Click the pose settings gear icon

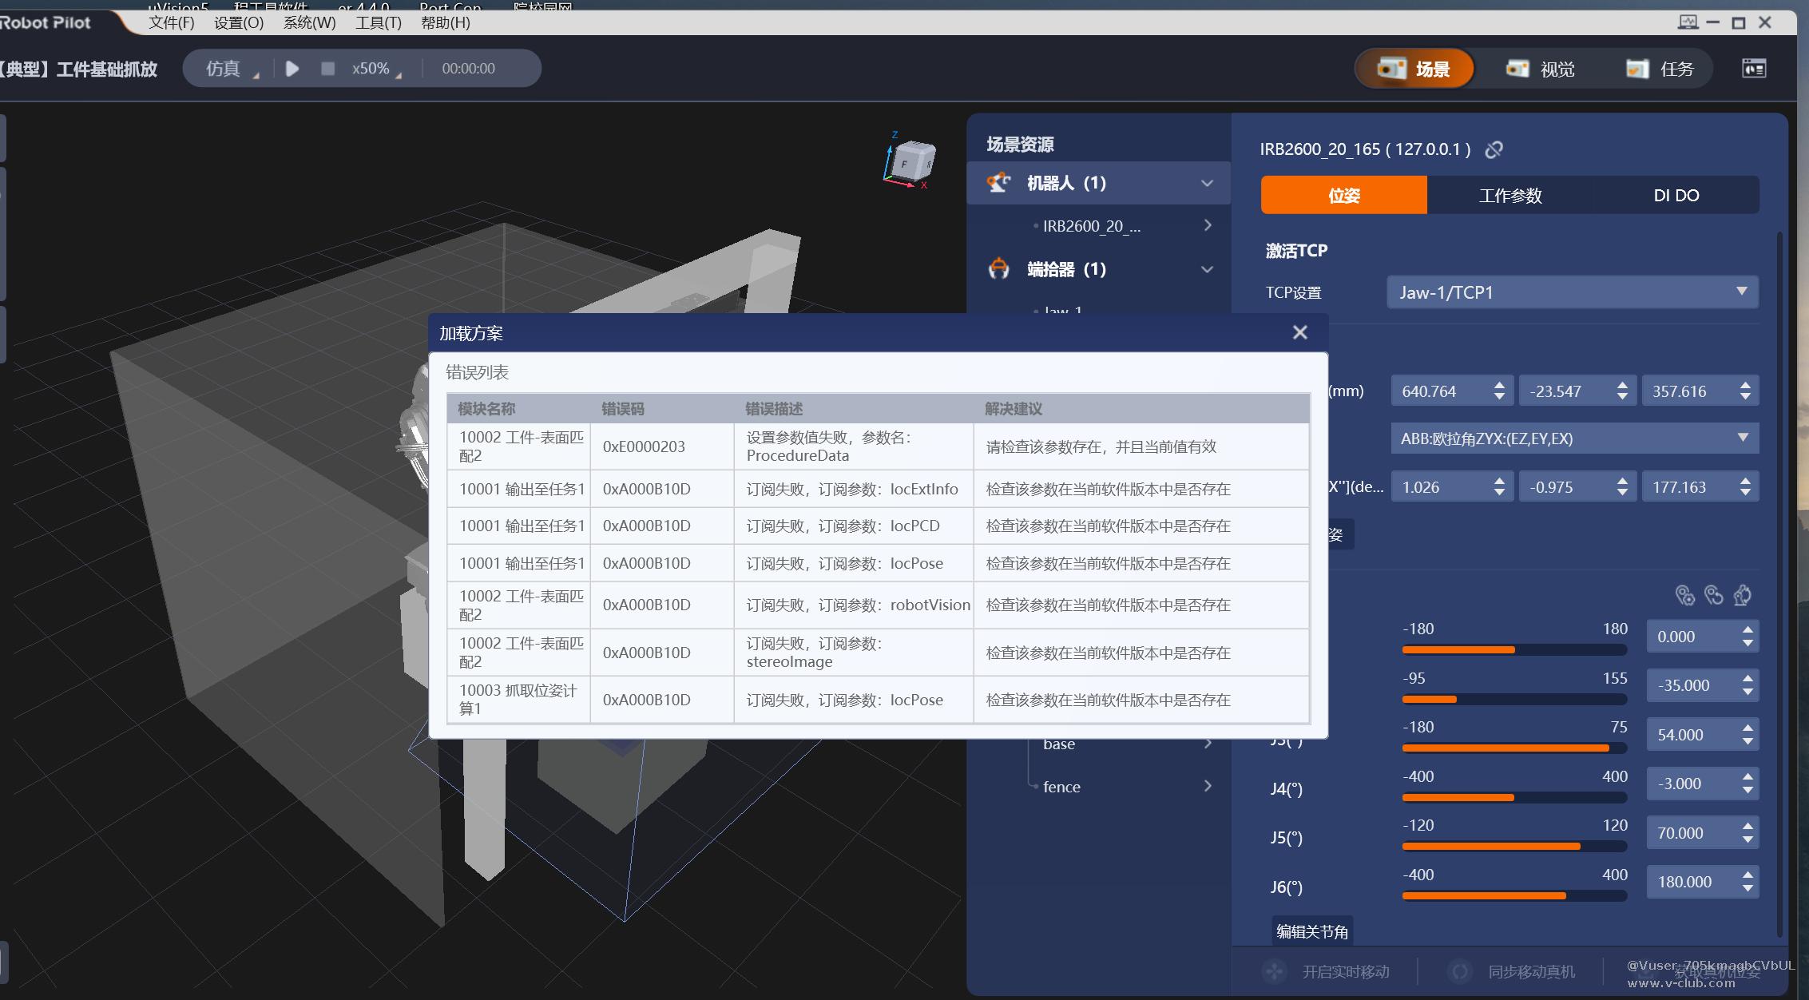[1684, 595]
